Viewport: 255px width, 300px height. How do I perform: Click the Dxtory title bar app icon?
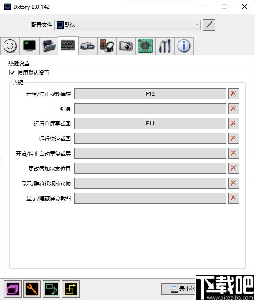coord(7,7)
